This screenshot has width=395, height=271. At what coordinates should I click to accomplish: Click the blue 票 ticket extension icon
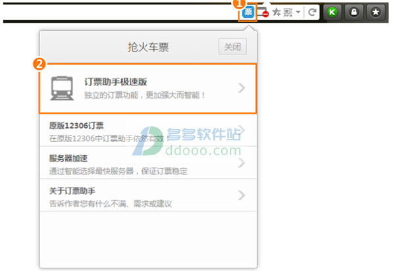coord(248,12)
